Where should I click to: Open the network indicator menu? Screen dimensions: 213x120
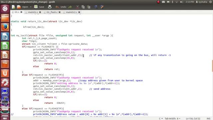177,2
